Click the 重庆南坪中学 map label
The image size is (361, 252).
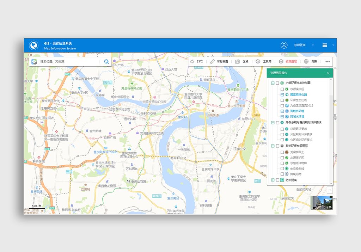[210, 170]
